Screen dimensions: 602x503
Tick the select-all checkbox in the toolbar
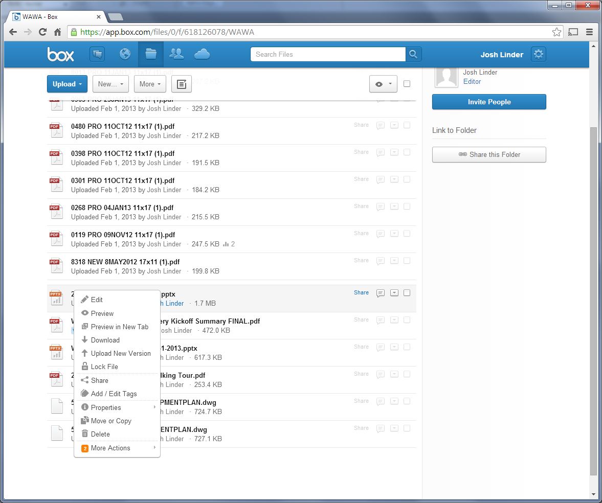[407, 84]
